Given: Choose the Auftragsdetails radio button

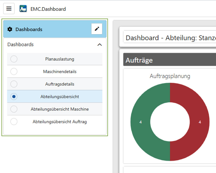Looking at the screenshot, I should [x=14, y=84].
